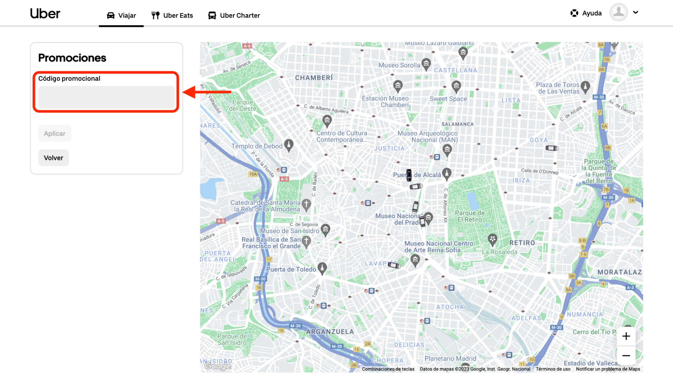Image resolution: width=673 pixels, height=382 pixels.
Task: Select the Estación Museo Chamberí pin
Action: [398, 86]
